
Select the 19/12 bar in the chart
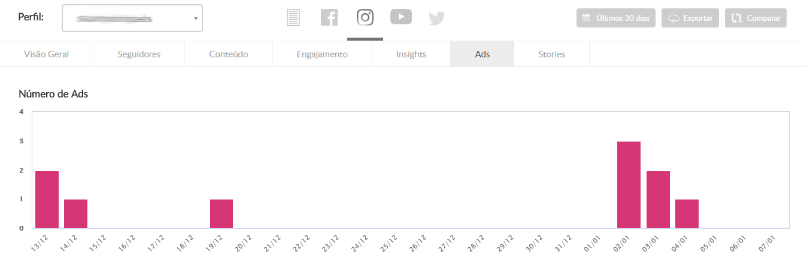(x=222, y=214)
